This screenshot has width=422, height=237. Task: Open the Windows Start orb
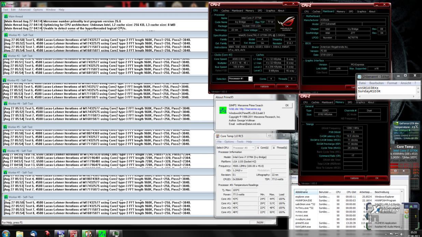(6, 234)
